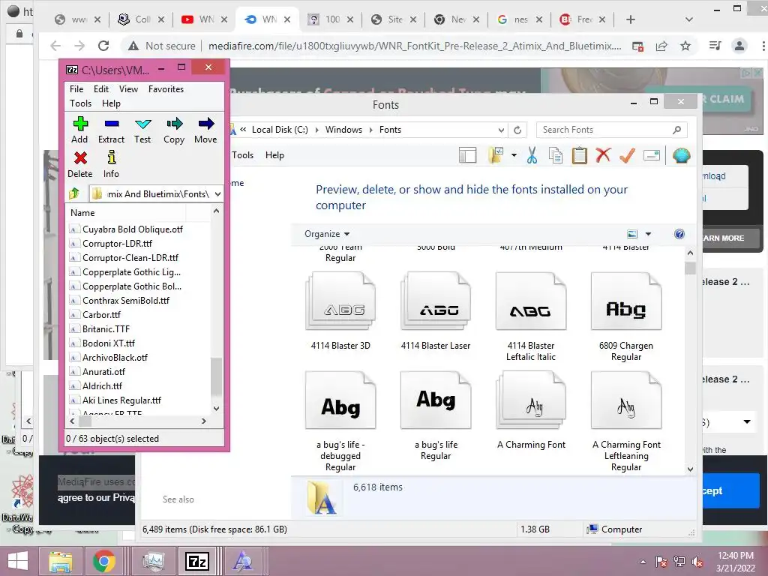Select a bug's life Regular font
The height and width of the screenshot is (576, 768).
436,415
